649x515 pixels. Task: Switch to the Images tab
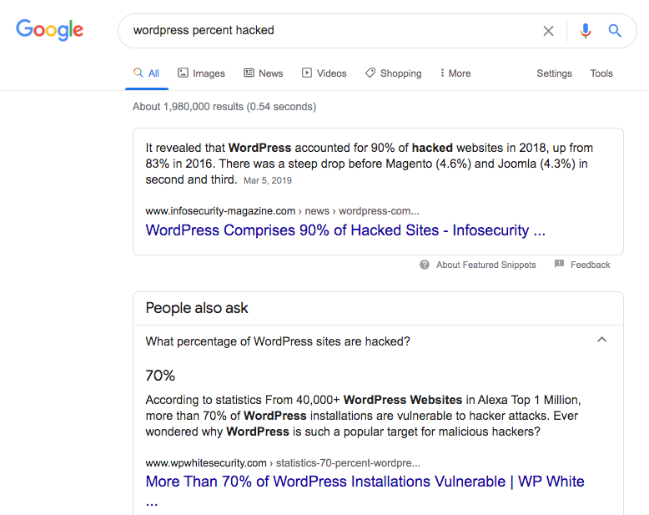point(201,73)
